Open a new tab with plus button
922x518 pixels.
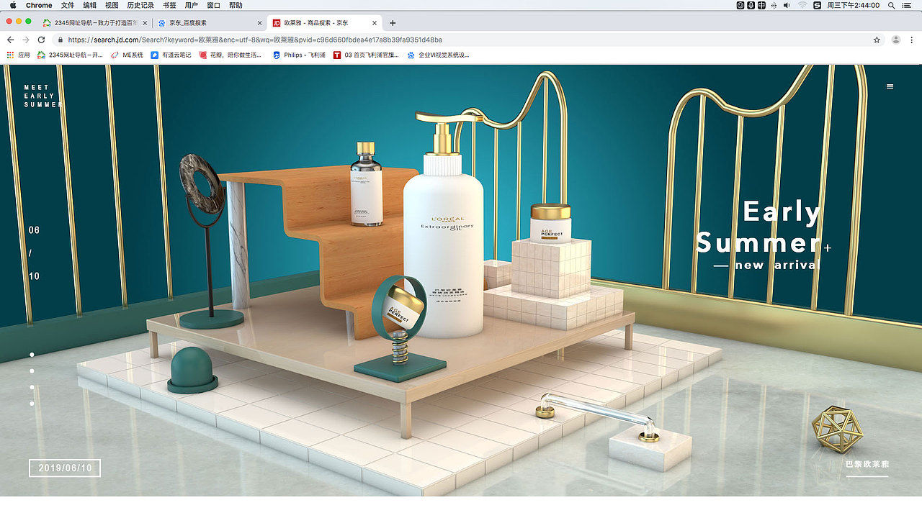pos(393,23)
